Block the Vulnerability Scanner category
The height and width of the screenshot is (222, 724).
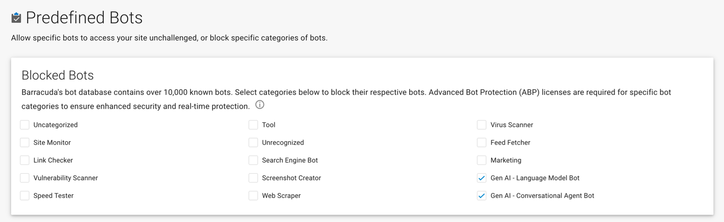coord(25,178)
